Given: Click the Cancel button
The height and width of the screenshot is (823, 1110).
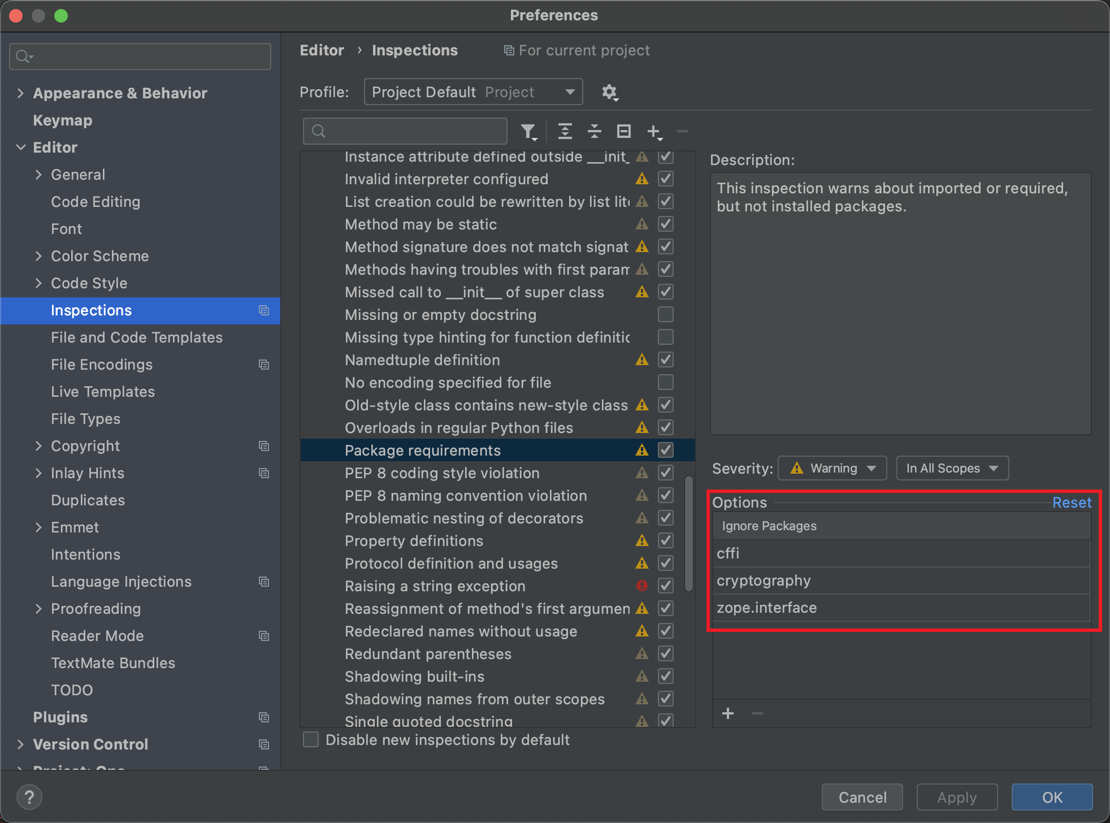Looking at the screenshot, I should (x=862, y=797).
